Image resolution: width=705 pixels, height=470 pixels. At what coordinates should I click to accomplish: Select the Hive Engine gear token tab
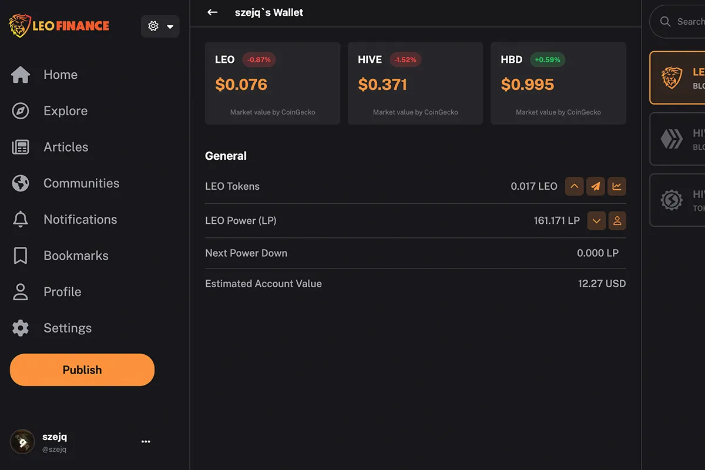(677, 200)
